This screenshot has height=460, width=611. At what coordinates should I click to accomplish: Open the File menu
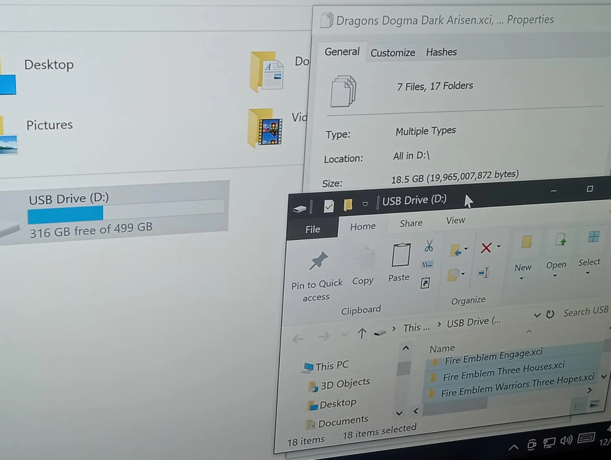[312, 229]
